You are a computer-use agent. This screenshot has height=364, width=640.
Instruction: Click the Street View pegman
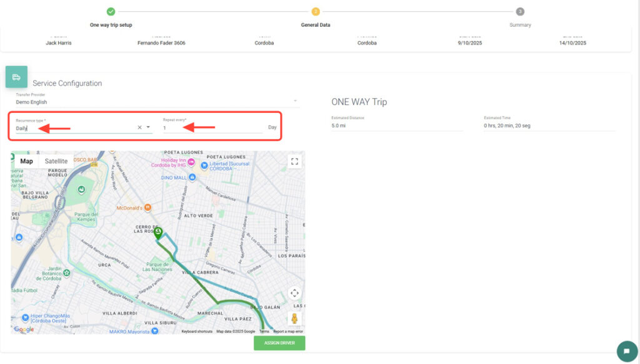pos(294,318)
